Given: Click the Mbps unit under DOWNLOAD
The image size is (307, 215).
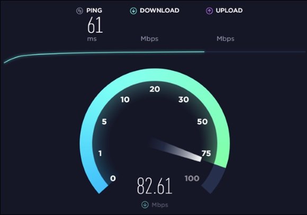Looking at the screenshot, I should pos(149,39).
